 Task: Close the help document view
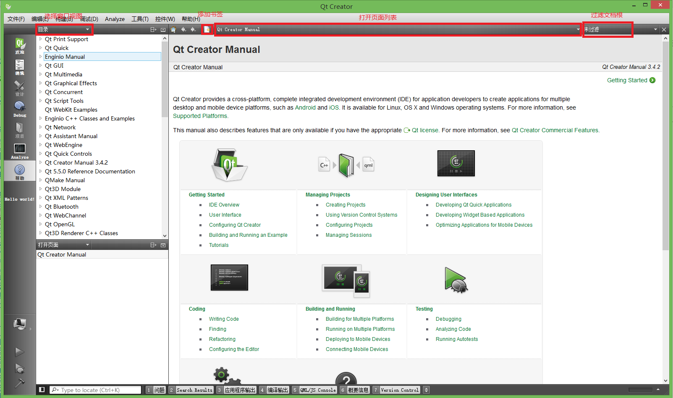point(664,29)
